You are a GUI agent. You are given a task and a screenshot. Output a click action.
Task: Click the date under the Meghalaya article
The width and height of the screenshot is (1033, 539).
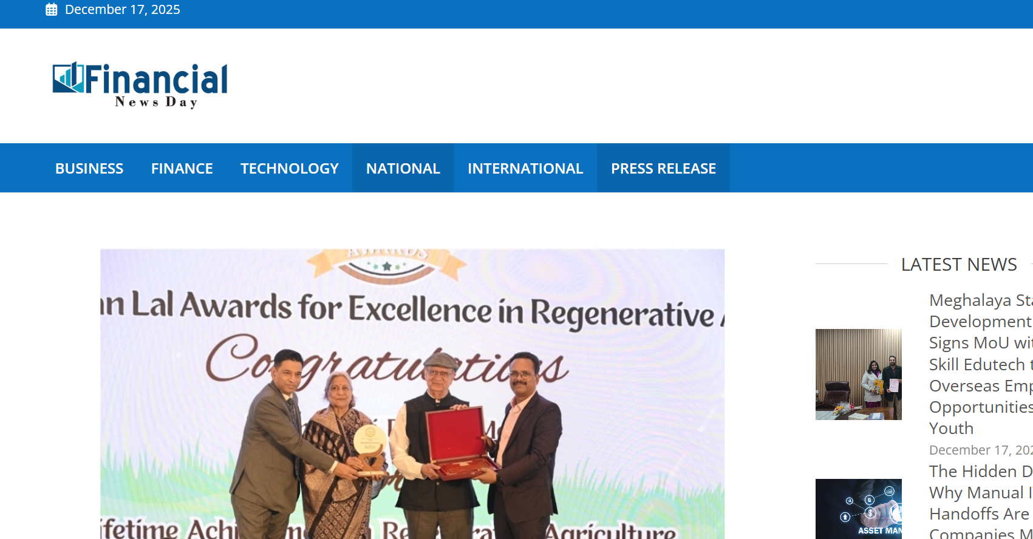click(x=980, y=450)
